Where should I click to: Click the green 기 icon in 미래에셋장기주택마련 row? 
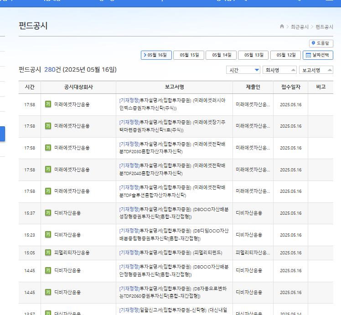pos(48,126)
